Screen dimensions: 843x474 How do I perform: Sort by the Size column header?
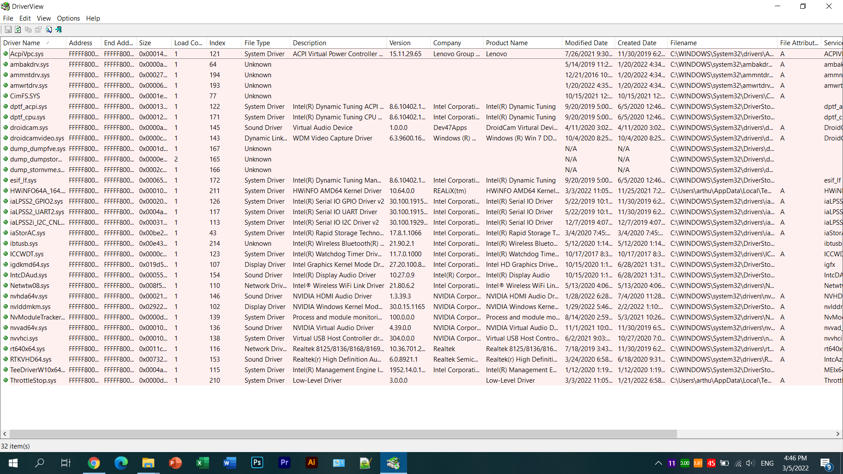154,43
